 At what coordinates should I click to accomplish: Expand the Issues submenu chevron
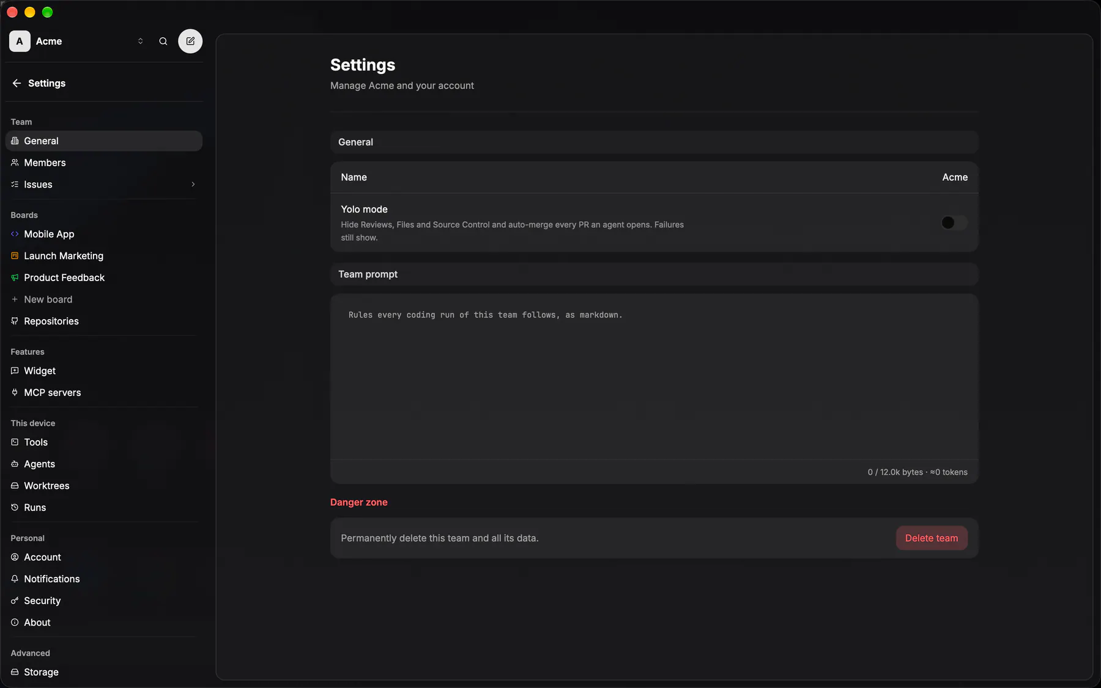[193, 185]
